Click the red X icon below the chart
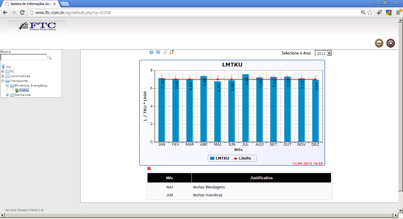The image size is (403, 219). pos(149,168)
